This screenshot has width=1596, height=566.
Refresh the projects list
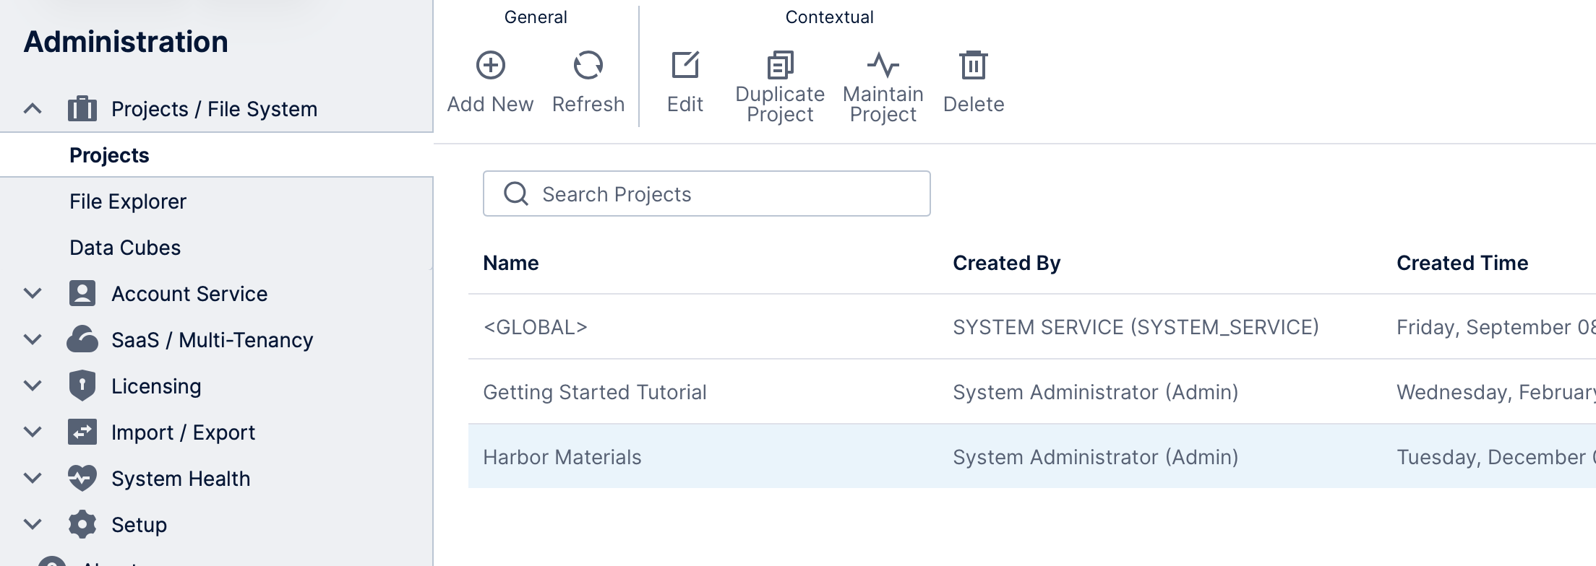pos(588,66)
